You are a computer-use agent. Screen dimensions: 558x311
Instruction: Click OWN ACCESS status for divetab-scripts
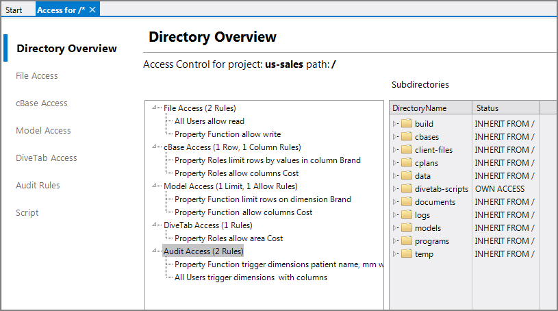click(x=500, y=189)
